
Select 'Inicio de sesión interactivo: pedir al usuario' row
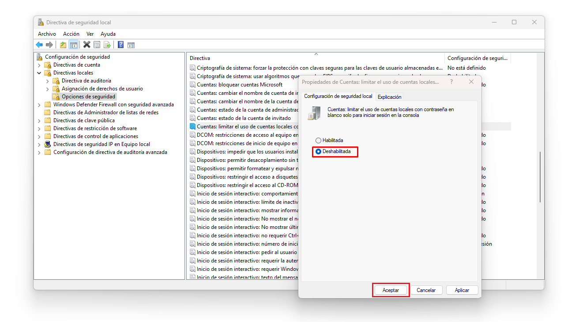click(244, 252)
